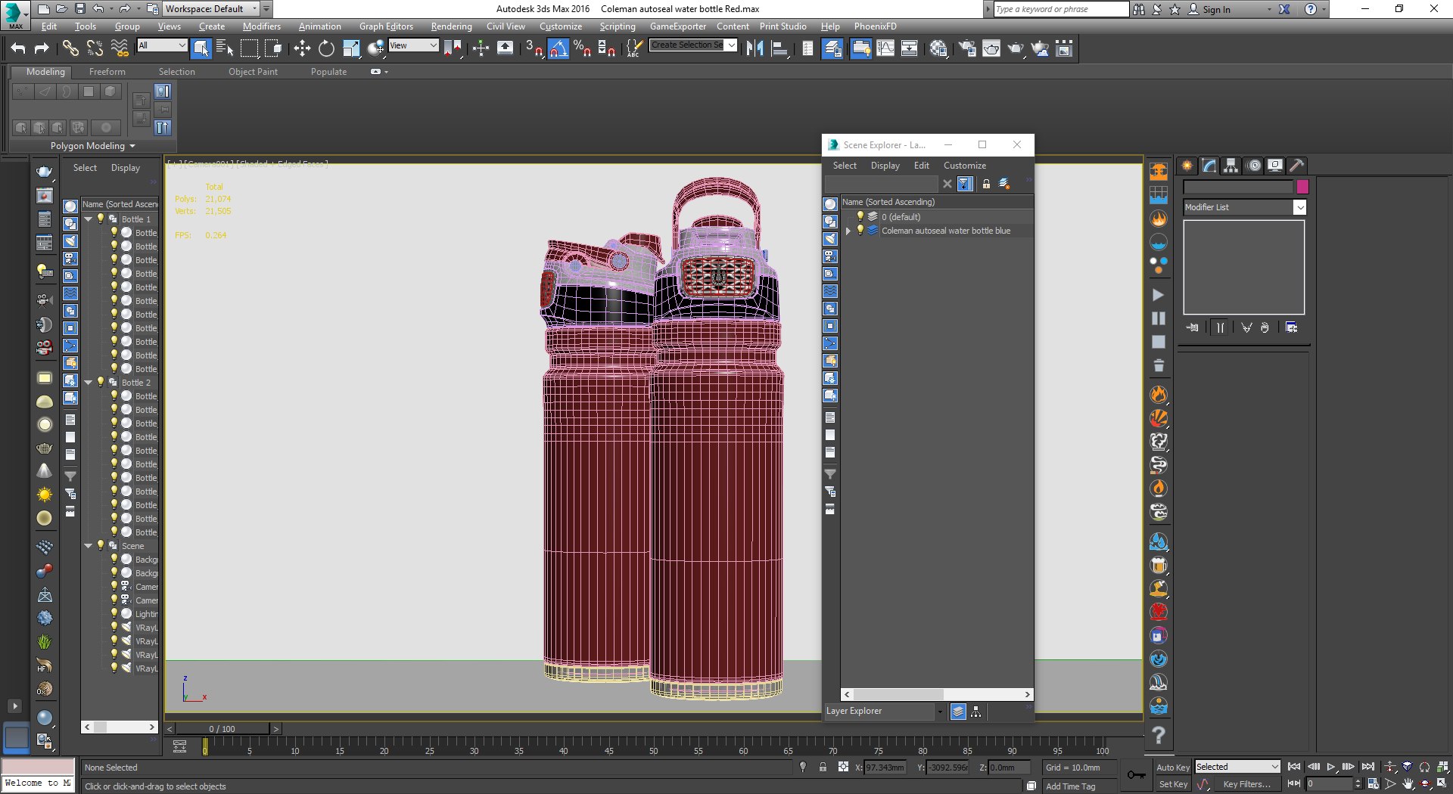Expand Coleman autoseal water bottle blue layer
Viewport: 1453px width, 794px height.
click(x=848, y=231)
